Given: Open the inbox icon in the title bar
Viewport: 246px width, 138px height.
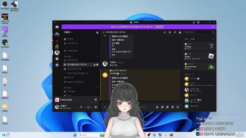Looking at the screenshot, I should (x=194, y=22).
